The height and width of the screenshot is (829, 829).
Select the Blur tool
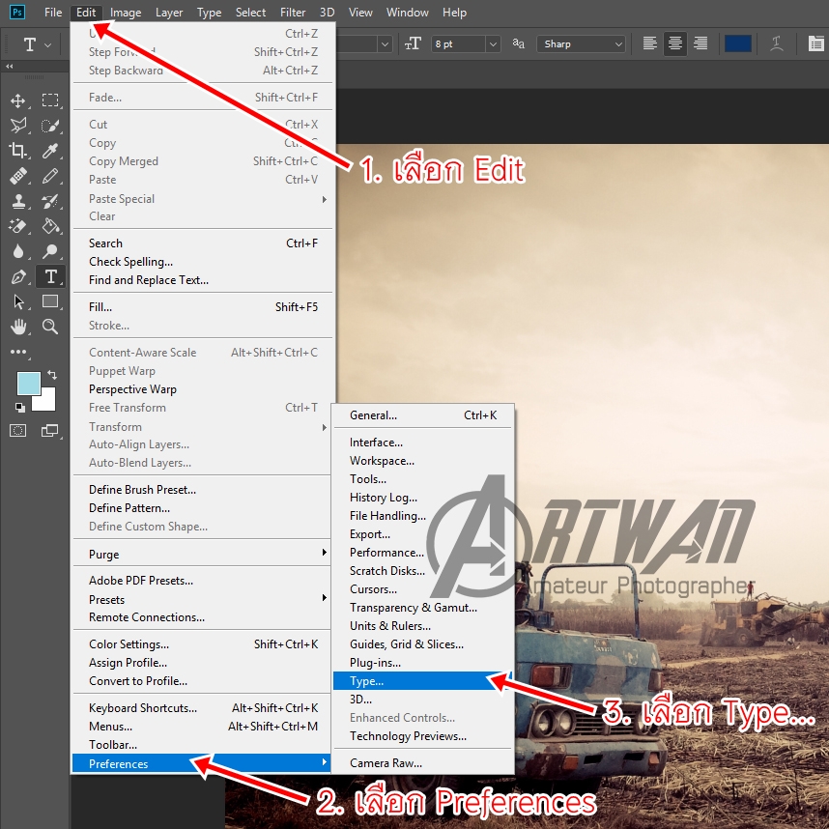[x=18, y=251]
